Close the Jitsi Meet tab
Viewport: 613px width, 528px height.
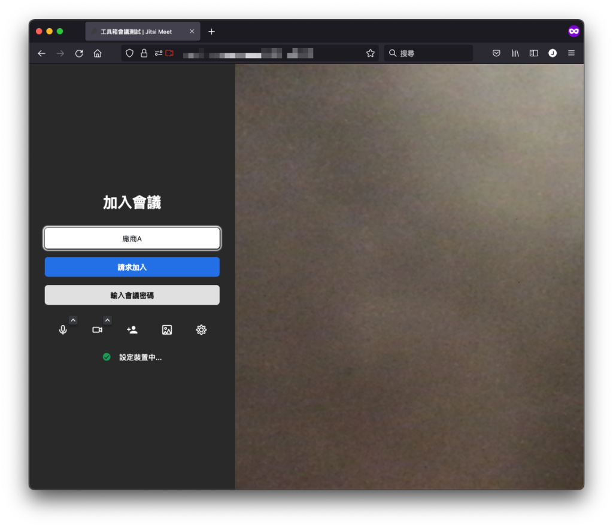(x=192, y=31)
